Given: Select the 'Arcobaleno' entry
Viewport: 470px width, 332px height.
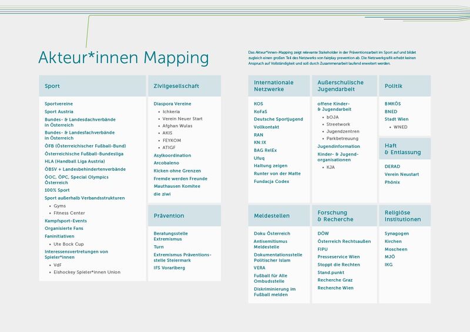Looking at the screenshot, I should click(x=166, y=163).
